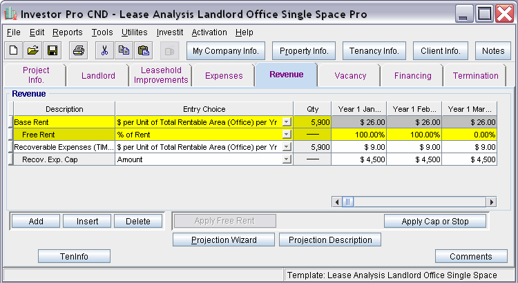Cut with the scissors icon

coord(104,50)
